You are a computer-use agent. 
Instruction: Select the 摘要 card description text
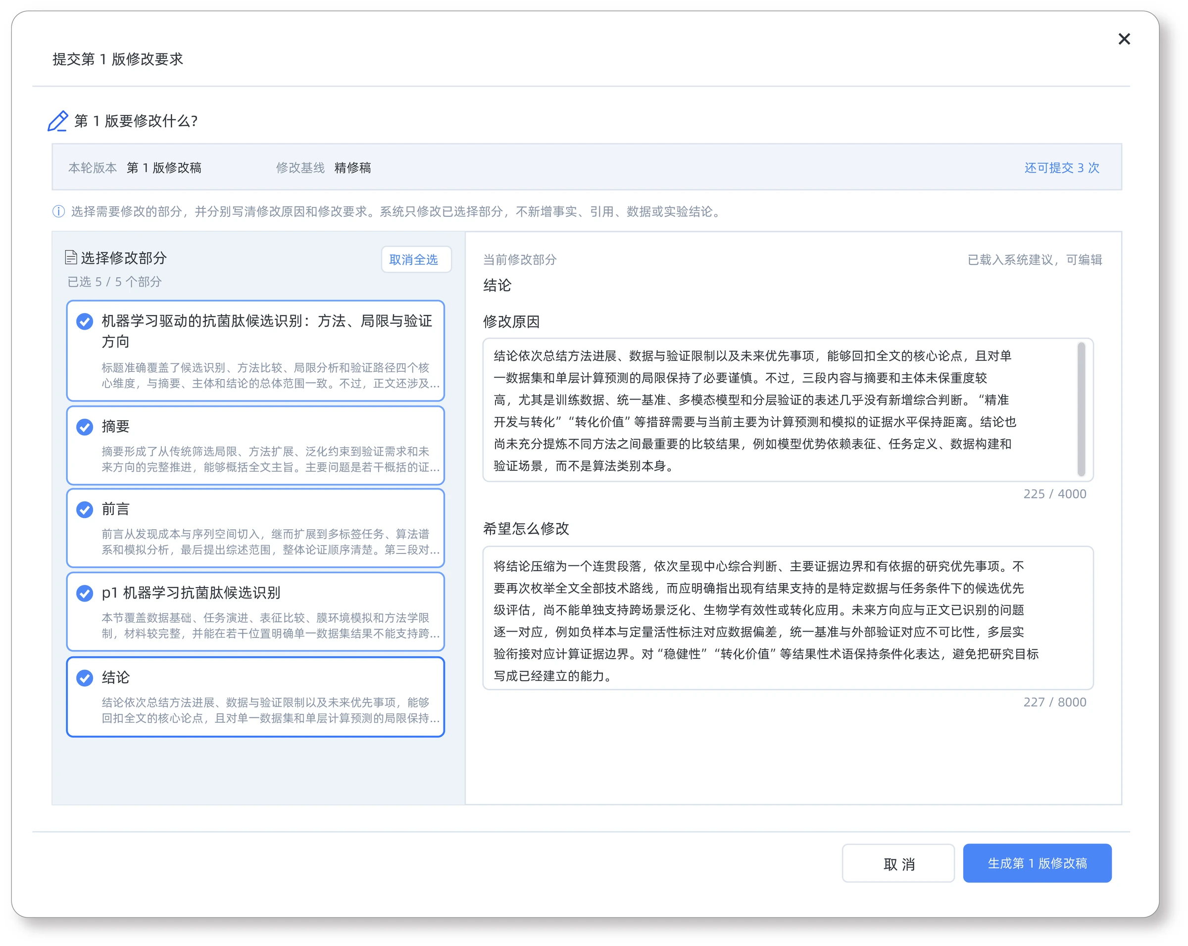(x=271, y=459)
